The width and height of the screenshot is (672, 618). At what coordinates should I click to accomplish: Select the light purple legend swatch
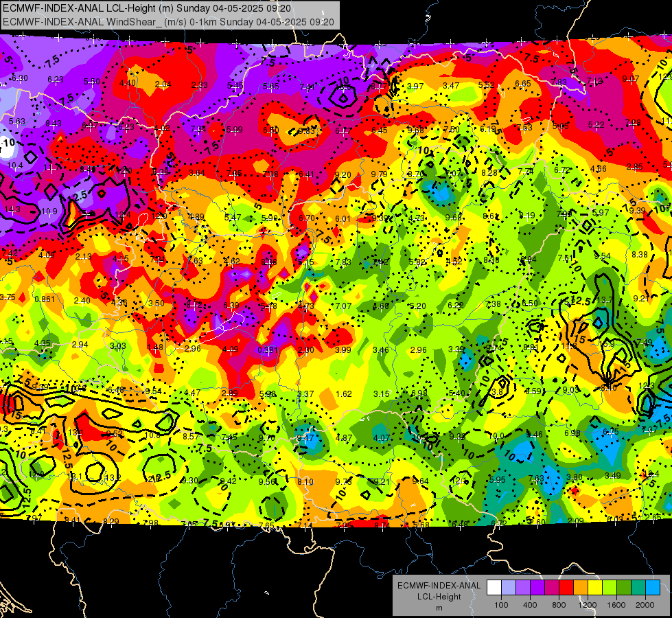pyautogui.click(x=523, y=588)
